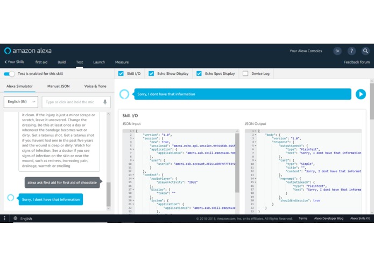Screen dimensions: 374x266
Task: Click the chat history scroll up arrow
Action: [x=109, y=114]
